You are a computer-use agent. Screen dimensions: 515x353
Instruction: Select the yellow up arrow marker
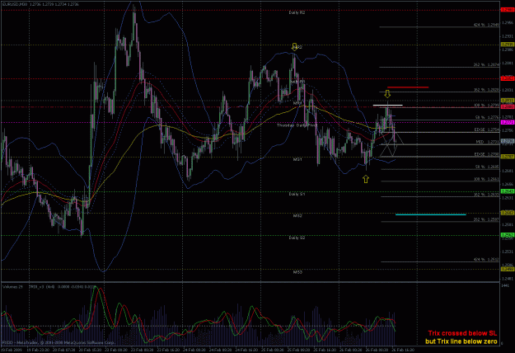366,179
